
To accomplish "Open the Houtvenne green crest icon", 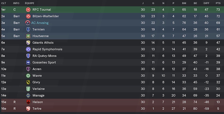I will 28,36.
